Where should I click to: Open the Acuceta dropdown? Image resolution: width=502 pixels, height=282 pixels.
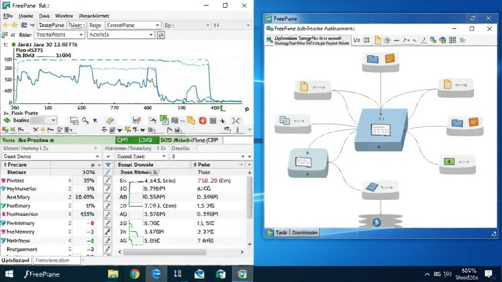(121, 35)
